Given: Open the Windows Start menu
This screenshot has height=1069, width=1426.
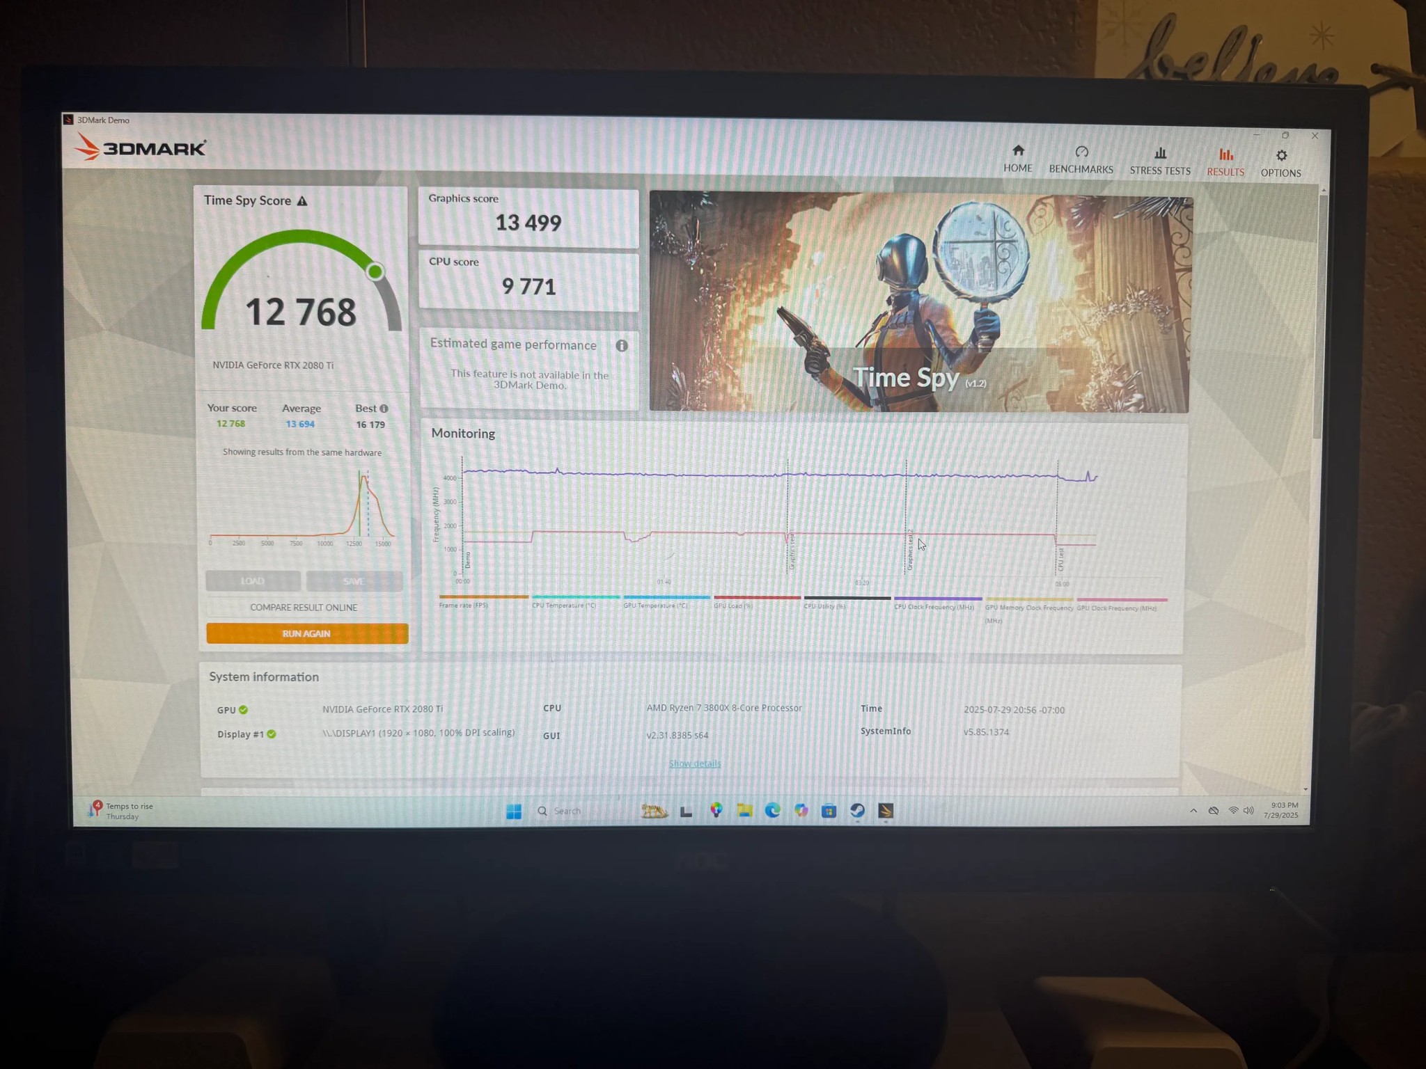Looking at the screenshot, I should click(x=514, y=811).
